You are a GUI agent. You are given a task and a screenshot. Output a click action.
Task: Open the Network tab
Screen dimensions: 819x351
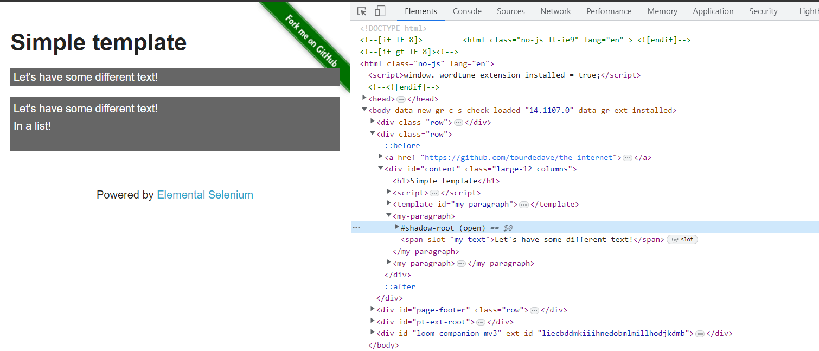(x=555, y=11)
